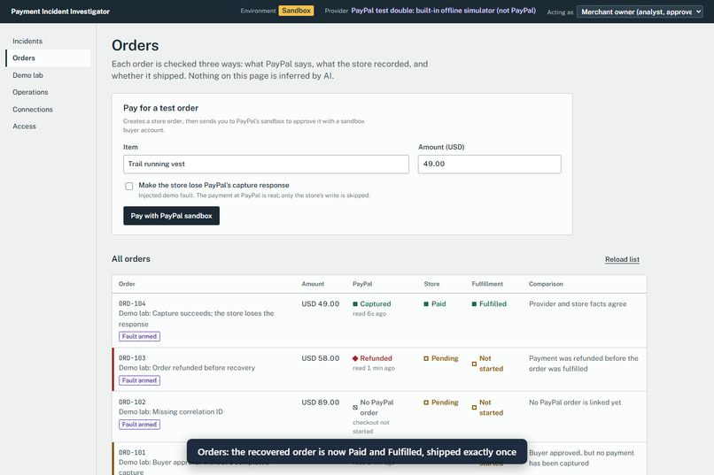The height and width of the screenshot is (475, 714).
Task: Click the Reload list link
Action: 622,259
